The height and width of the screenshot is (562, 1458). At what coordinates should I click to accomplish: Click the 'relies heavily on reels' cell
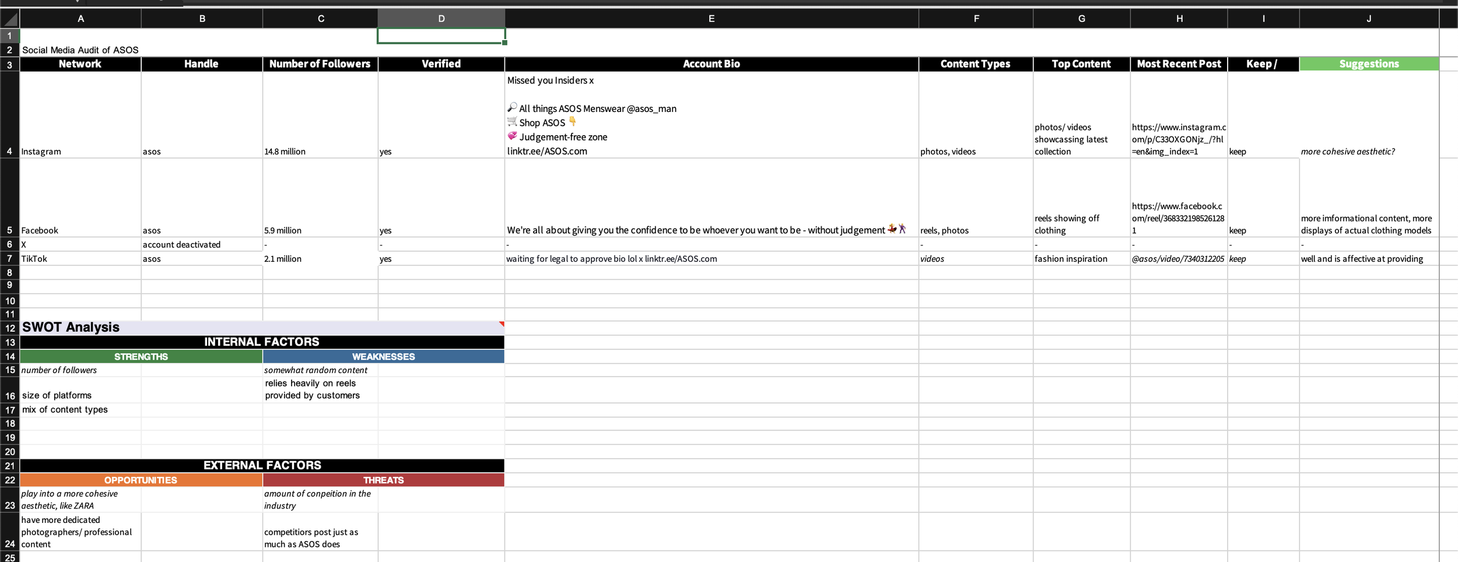point(320,389)
